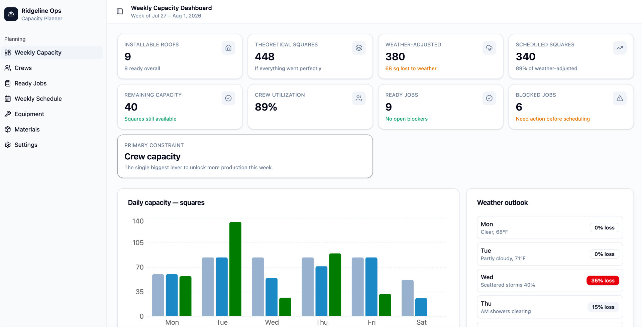Select the Scheduled Squares value 340
Image resolution: width=642 pixels, height=327 pixels.
click(x=525, y=57)
